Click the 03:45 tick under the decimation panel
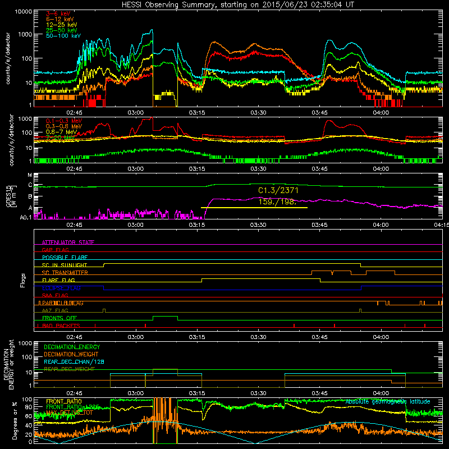This screenshot has width=449, height=449. (x=319, y=393)
